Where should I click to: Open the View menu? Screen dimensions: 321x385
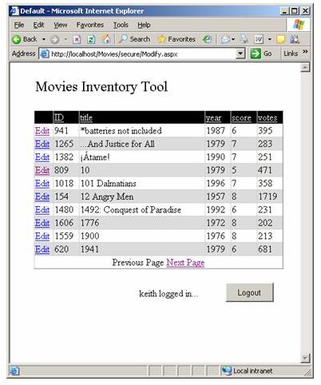coord(61,25)
